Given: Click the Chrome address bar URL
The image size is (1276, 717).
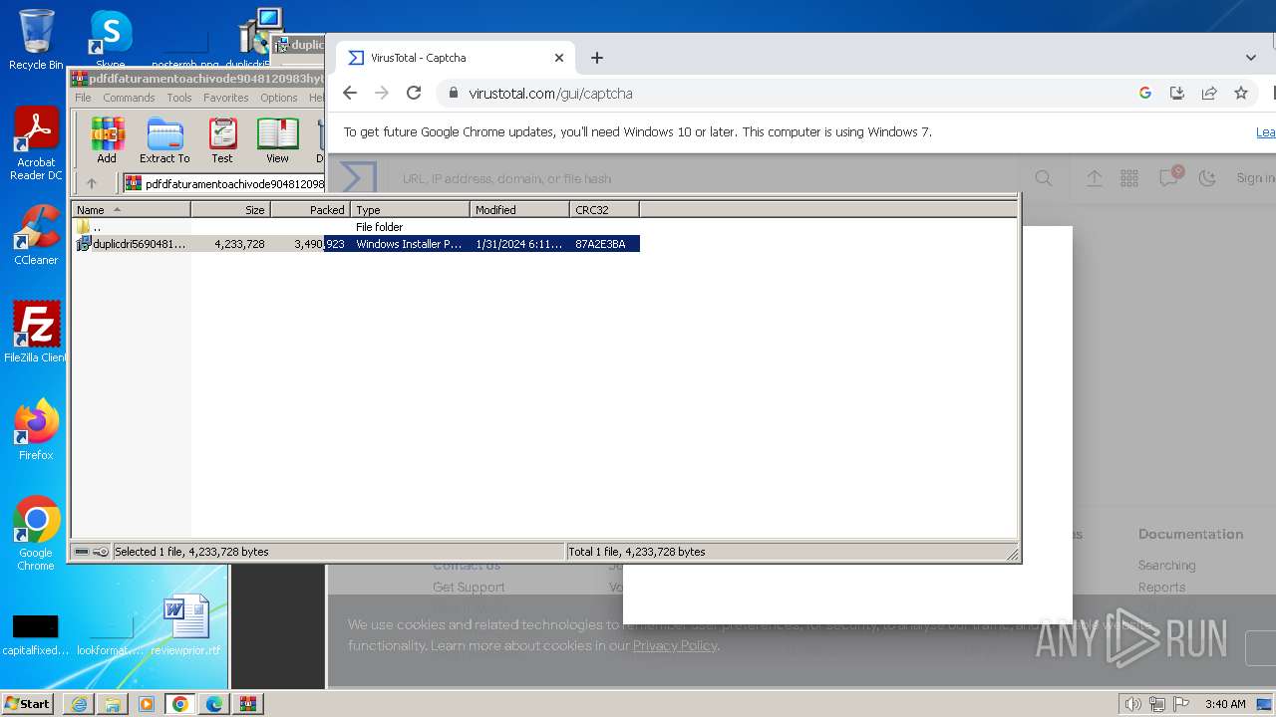Looking at the screenshot, I should (550, 94).
